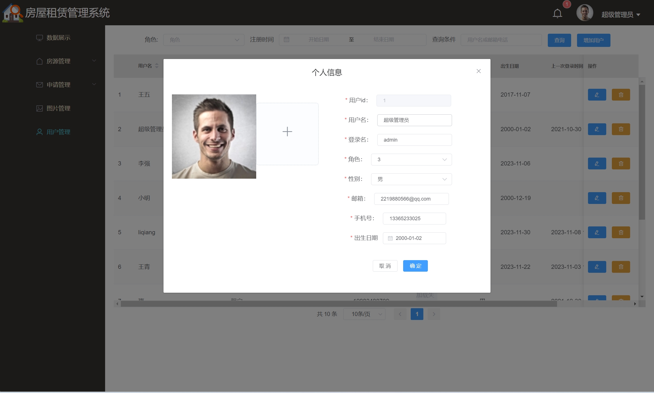
Task: Click delete trash icon for liqiang row
Action: [621, 232]
